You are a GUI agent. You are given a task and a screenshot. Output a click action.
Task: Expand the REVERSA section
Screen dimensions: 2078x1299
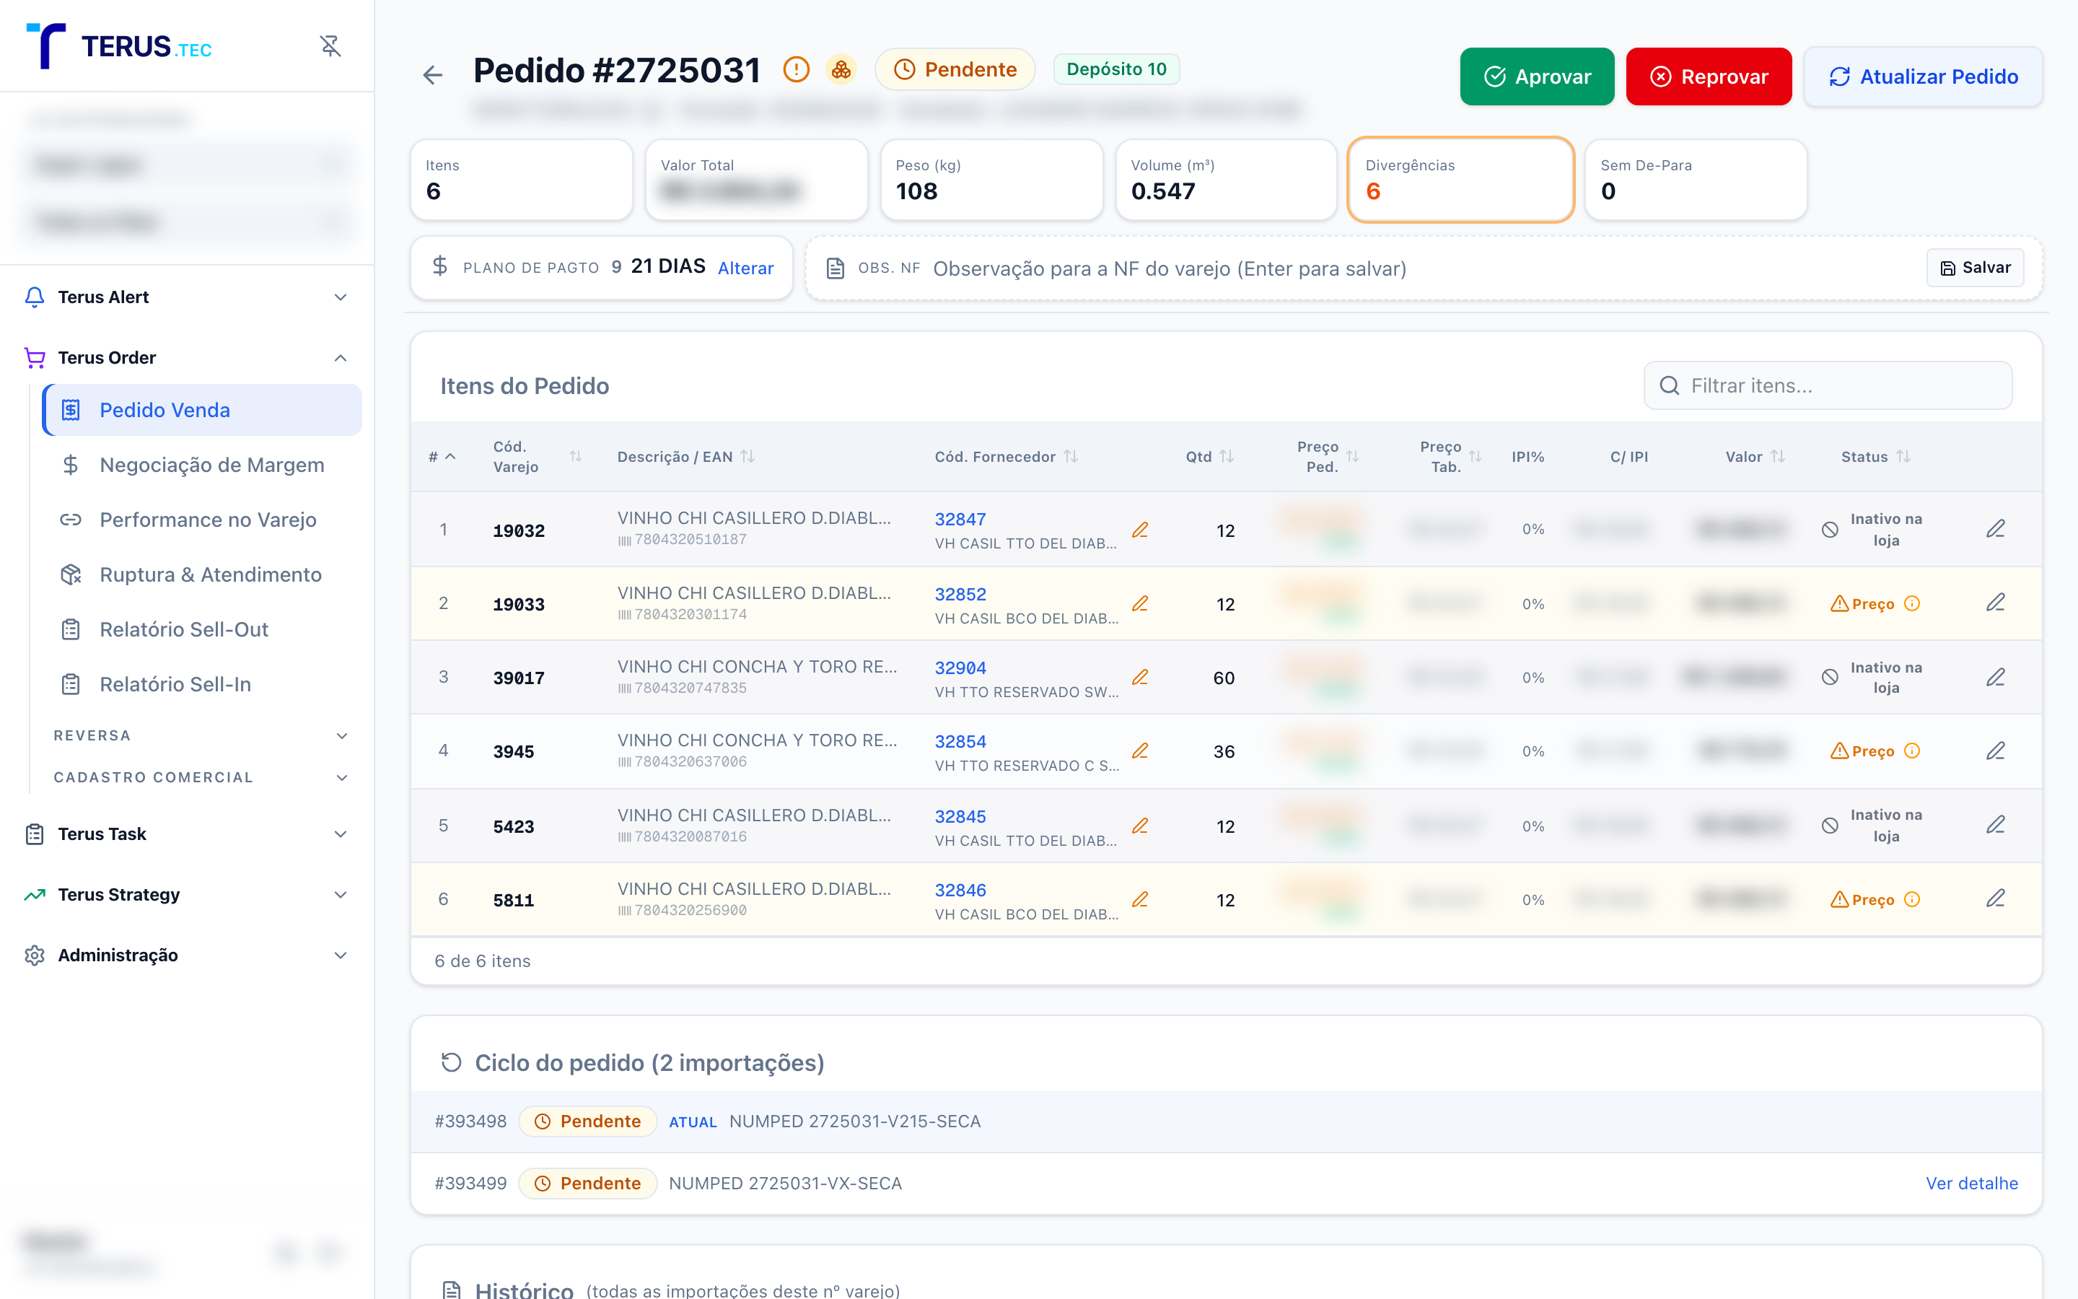point(201,736)
